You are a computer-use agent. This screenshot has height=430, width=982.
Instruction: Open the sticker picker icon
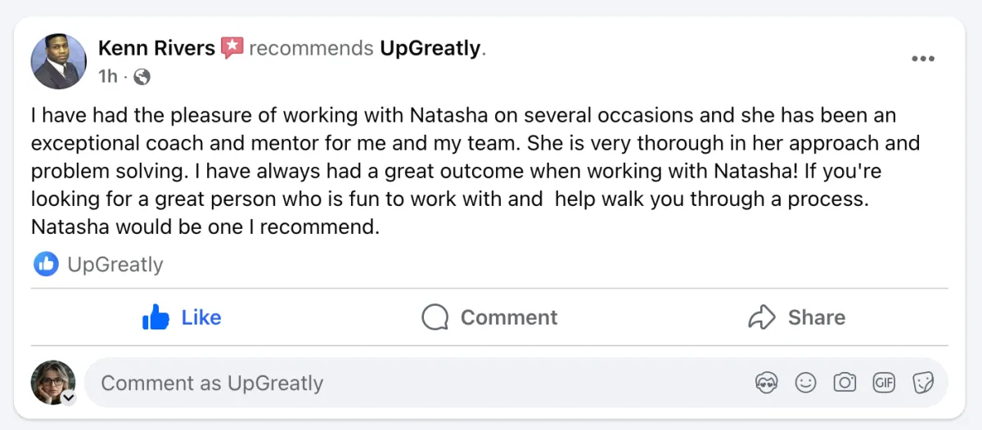tap(923, 382)
